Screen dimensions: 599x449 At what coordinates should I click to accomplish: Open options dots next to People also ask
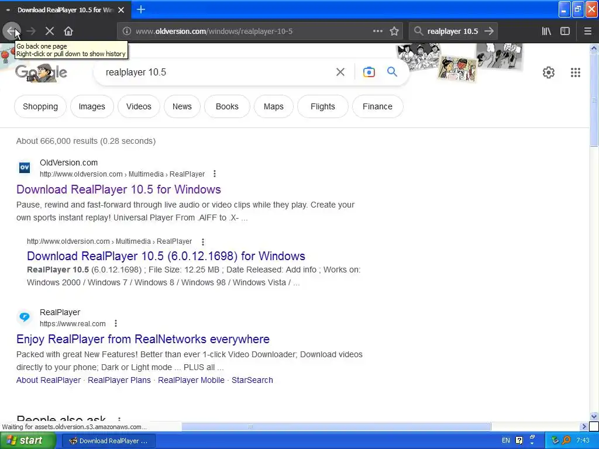[119, 419]
